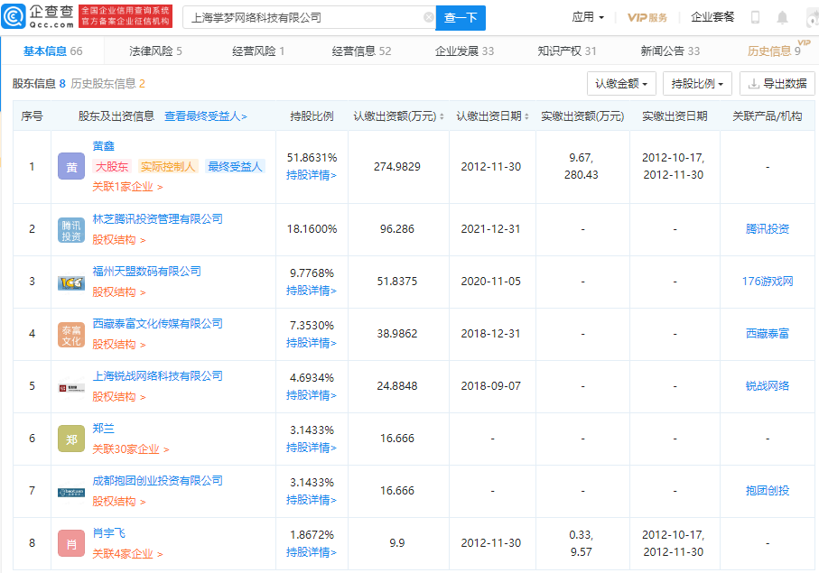Image resolution: width=819 pixels, height=573 pixels.
Task: Switch to the 基本信息 tab
Action: [x=52, y=51]
